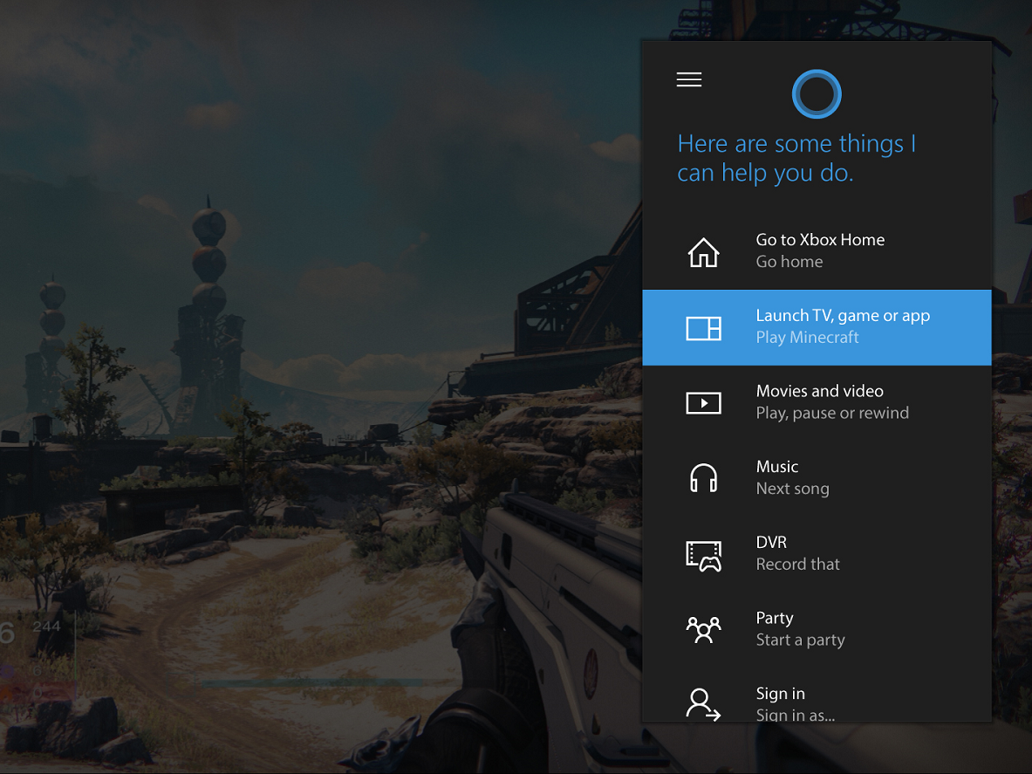Select the Go to Xbox Home row
The width and height of the screenshot is (1032, 774).
point(820,239)
